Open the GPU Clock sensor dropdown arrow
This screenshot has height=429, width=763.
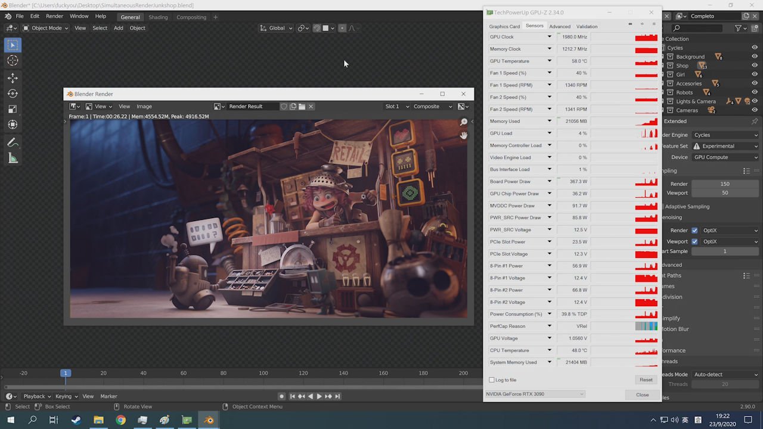click(x=550, y=37)
